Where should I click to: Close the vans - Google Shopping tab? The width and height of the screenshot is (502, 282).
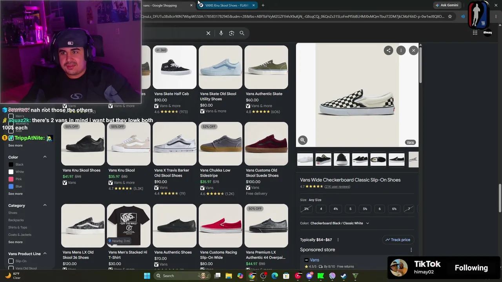(191, 5)
